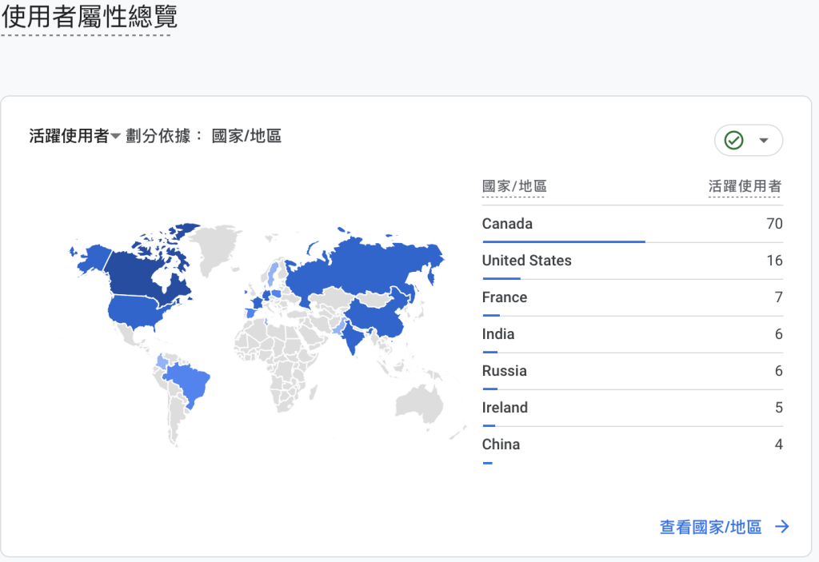
Task: Open the 查看國家/地區 link
Action: (710, 527)
